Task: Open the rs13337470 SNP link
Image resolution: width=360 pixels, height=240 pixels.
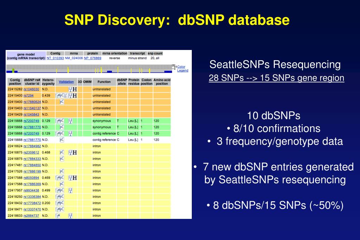Action: pos(32,209)
